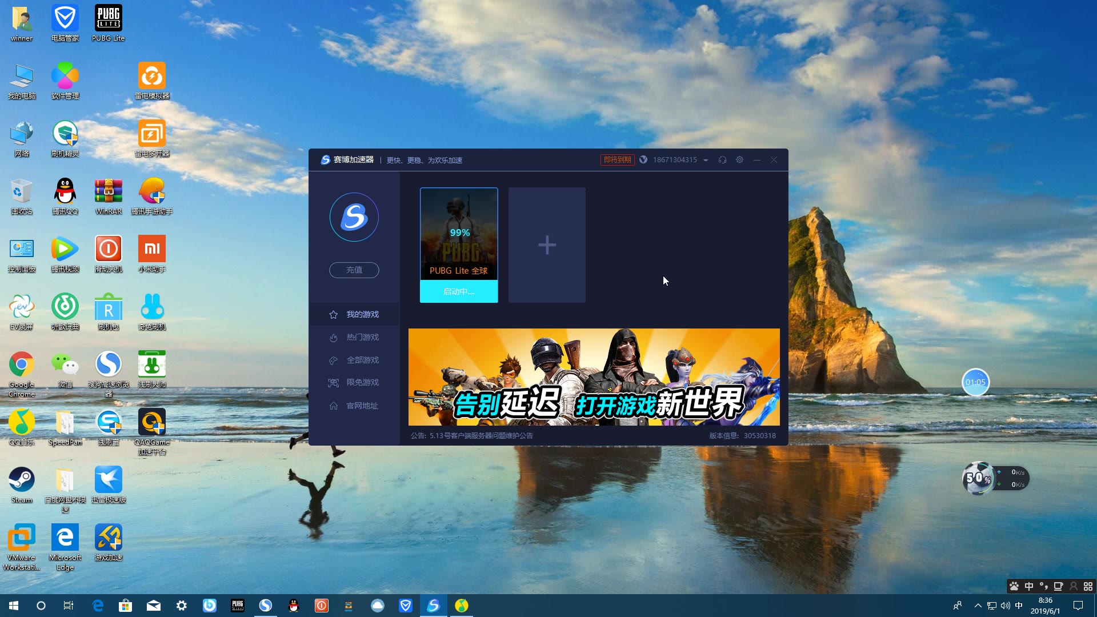This screenshot has height=617, width=1097.
Task: Open 雷电多开器 desktop icon
Action: tap(152, 139)
